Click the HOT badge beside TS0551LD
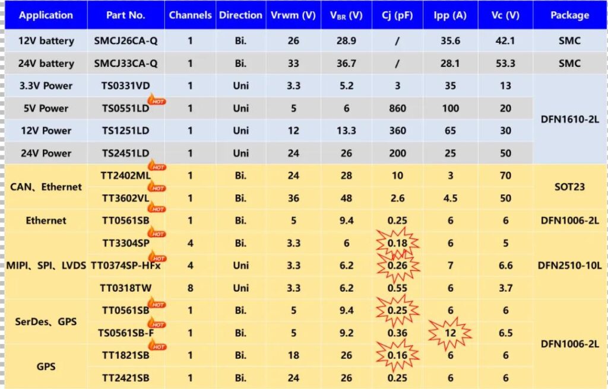The height and width of the screenshot is (389, 608). 156,100
